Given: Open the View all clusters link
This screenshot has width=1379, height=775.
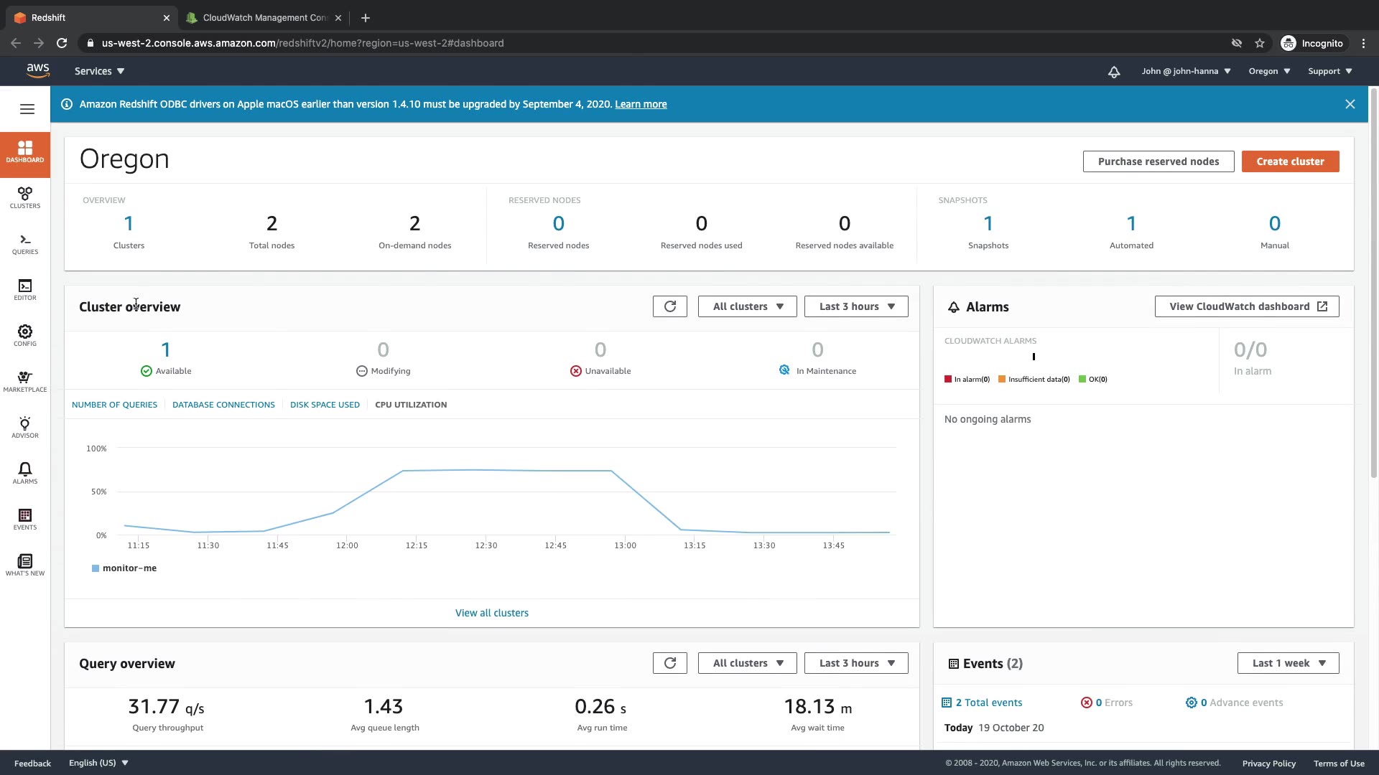Looking at the screenshot, I should (x=491, y=613).
